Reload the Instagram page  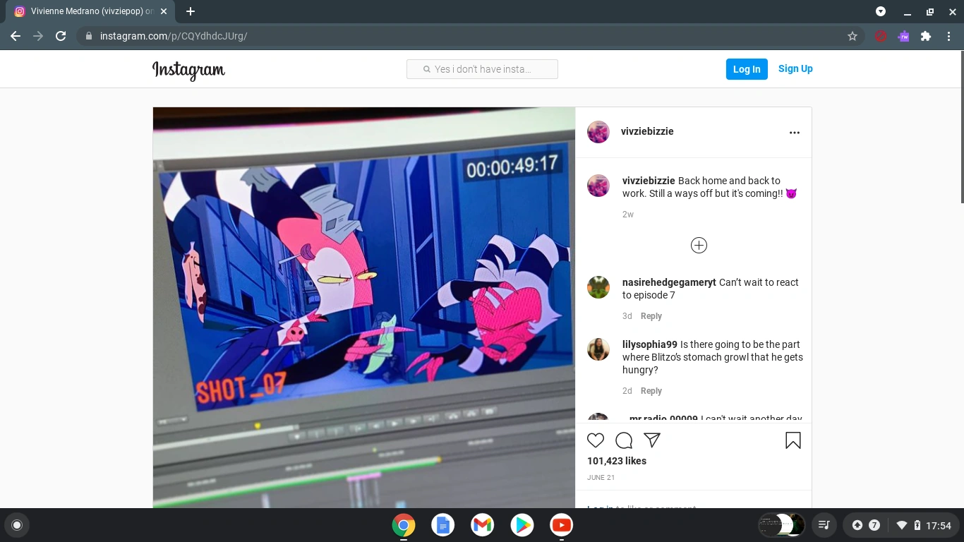tap(61, 36)
